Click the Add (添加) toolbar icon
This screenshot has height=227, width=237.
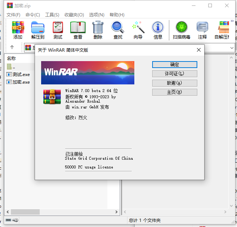(x=18, y=30)
